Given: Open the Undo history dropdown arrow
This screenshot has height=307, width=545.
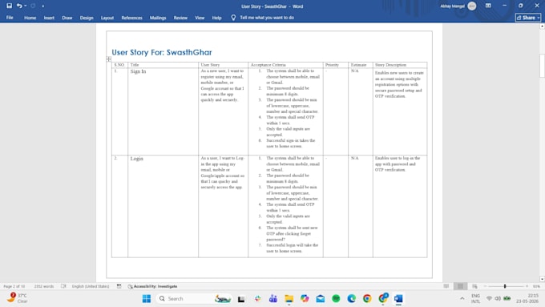Looking at the screenshot, I should 26,6.
